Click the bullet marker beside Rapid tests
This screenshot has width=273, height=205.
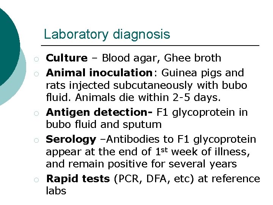(x=36, y=180)
